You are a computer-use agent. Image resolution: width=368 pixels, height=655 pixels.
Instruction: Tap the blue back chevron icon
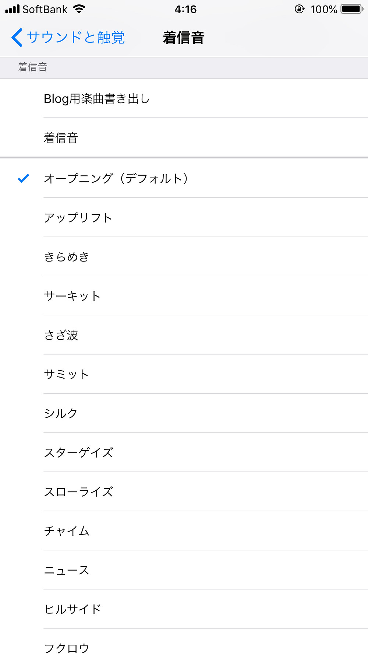[17, 38]
